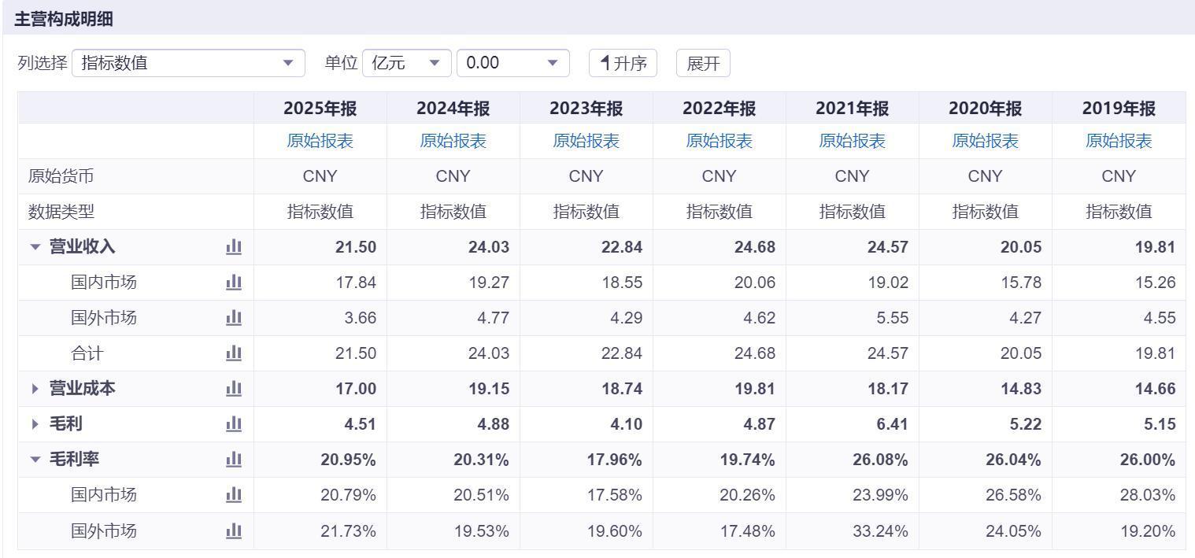Open 原始报表 link under 2019年报
The width and height of the screenshot is (1195, 558).
1119,141
